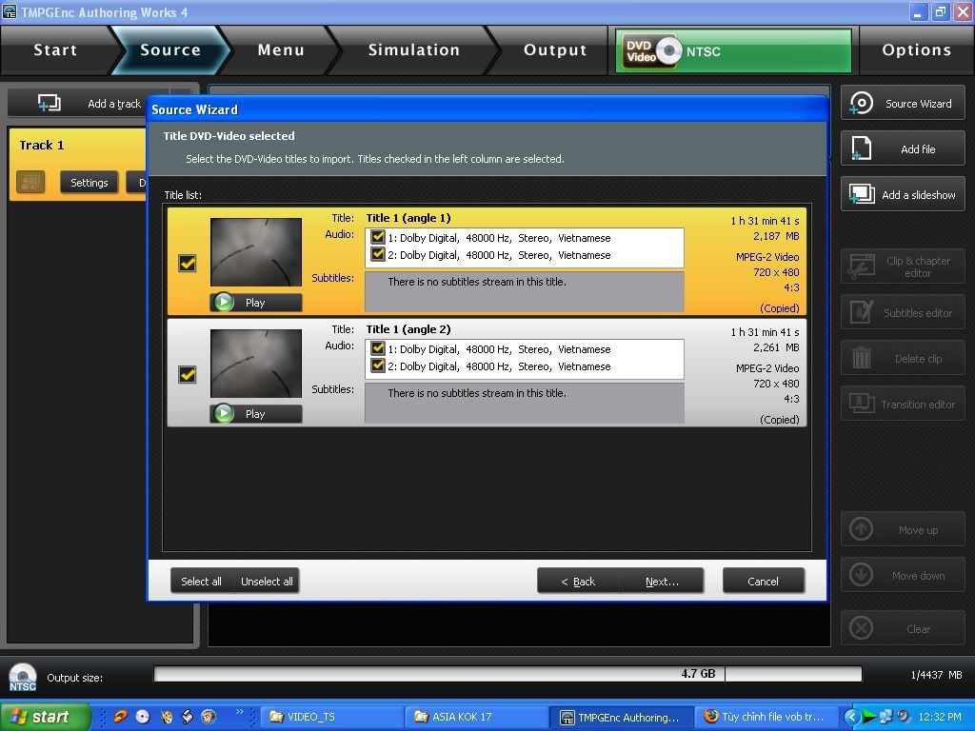Cancel the Source Wizard dialog

click(x=763, y=582)
